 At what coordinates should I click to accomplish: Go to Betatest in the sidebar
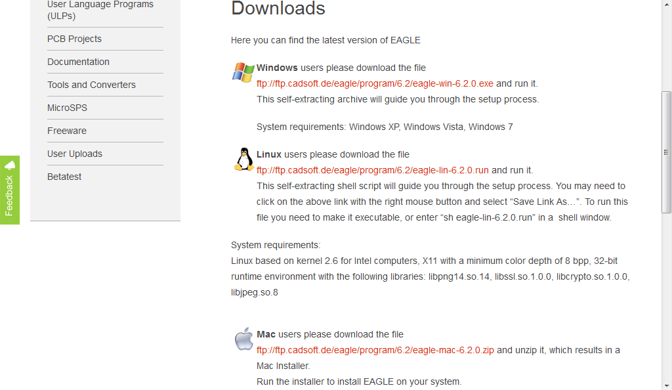tap(64, 177)
